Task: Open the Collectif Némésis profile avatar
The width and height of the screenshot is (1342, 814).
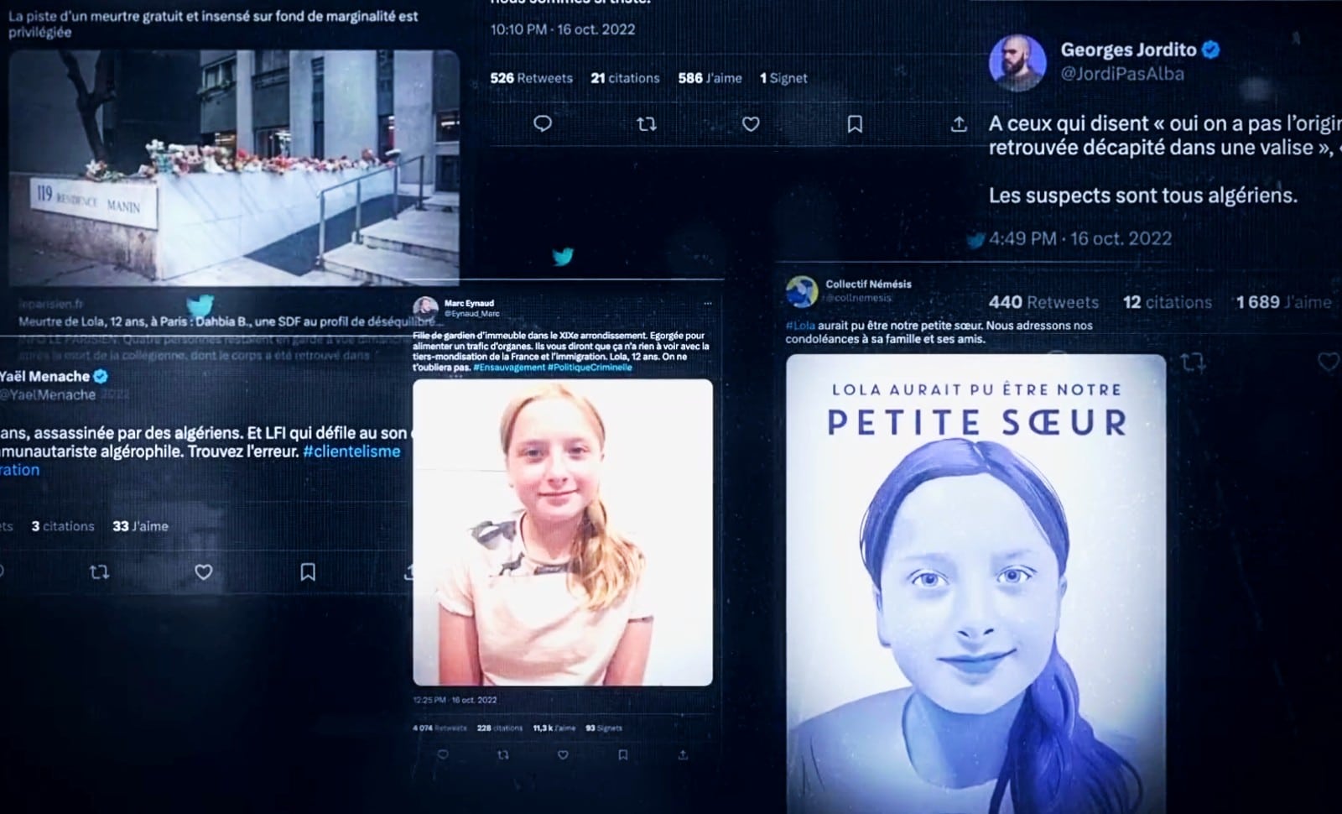Action: click(802, 290)
